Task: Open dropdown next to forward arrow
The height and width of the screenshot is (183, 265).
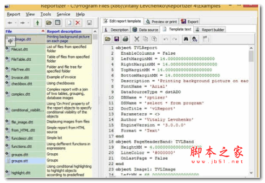Action: [28, 23]
